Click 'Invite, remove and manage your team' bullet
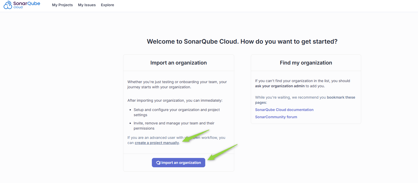This screenshot has height=183, width=418. pos(174,126)
